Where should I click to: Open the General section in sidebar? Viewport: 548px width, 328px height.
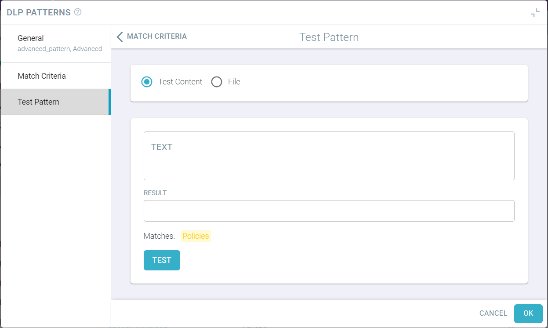click(x=55, y=44)
